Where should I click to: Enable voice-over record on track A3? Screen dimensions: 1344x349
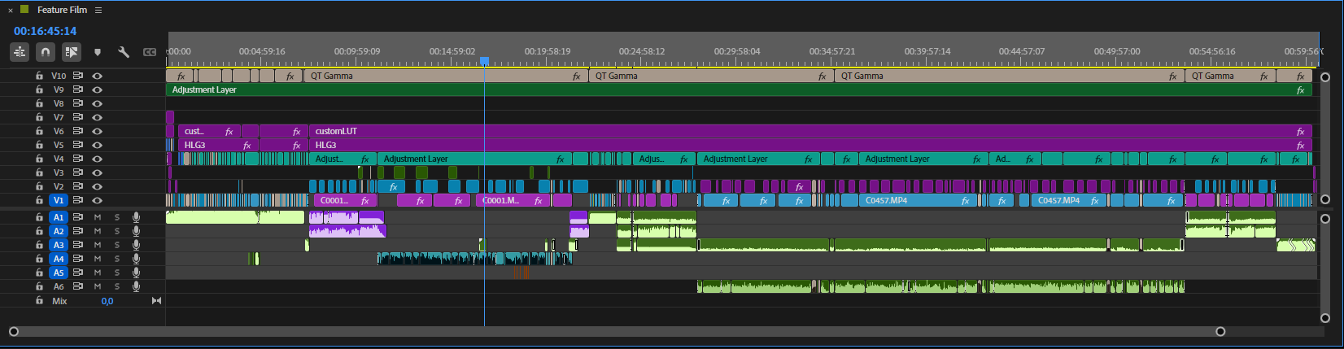pyautogui.click(x=136, y=245)
